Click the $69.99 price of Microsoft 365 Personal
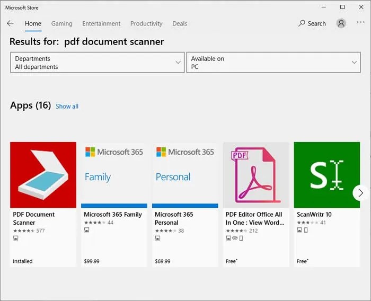This screenshot has height=301, width=371. click(x=163, y=261)
